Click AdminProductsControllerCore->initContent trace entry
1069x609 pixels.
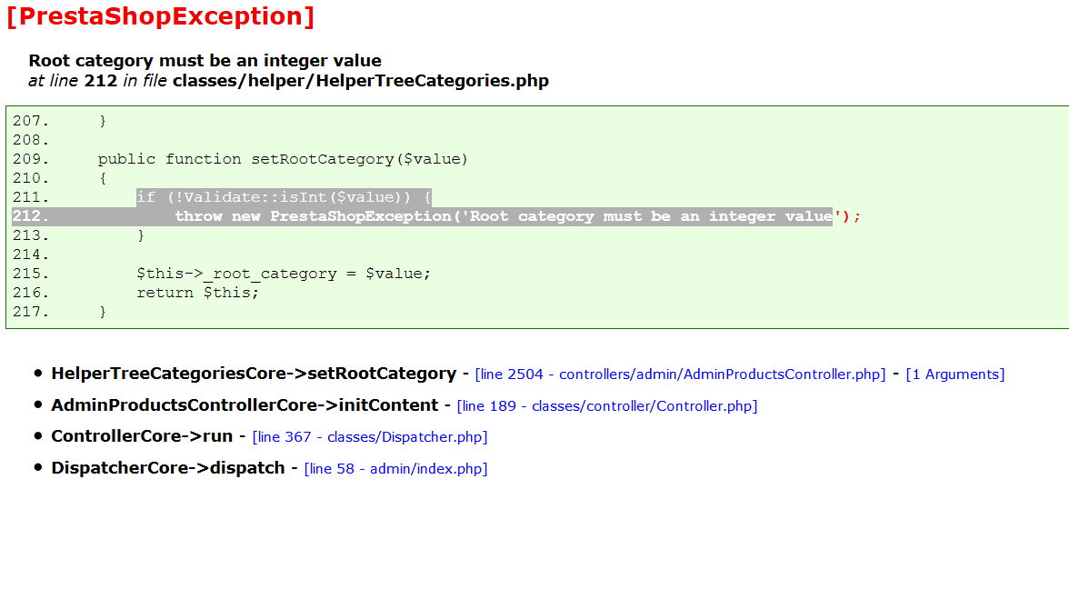245,405
